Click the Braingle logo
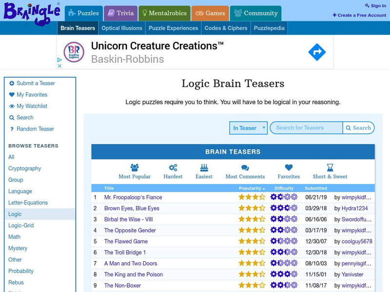 [31, 11]
